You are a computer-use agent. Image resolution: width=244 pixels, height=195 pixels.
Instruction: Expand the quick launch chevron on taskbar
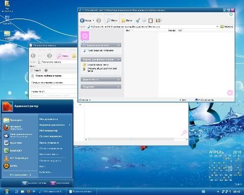(34, 192)
